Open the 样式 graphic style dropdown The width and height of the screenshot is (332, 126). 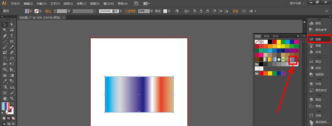click(169, 11)
